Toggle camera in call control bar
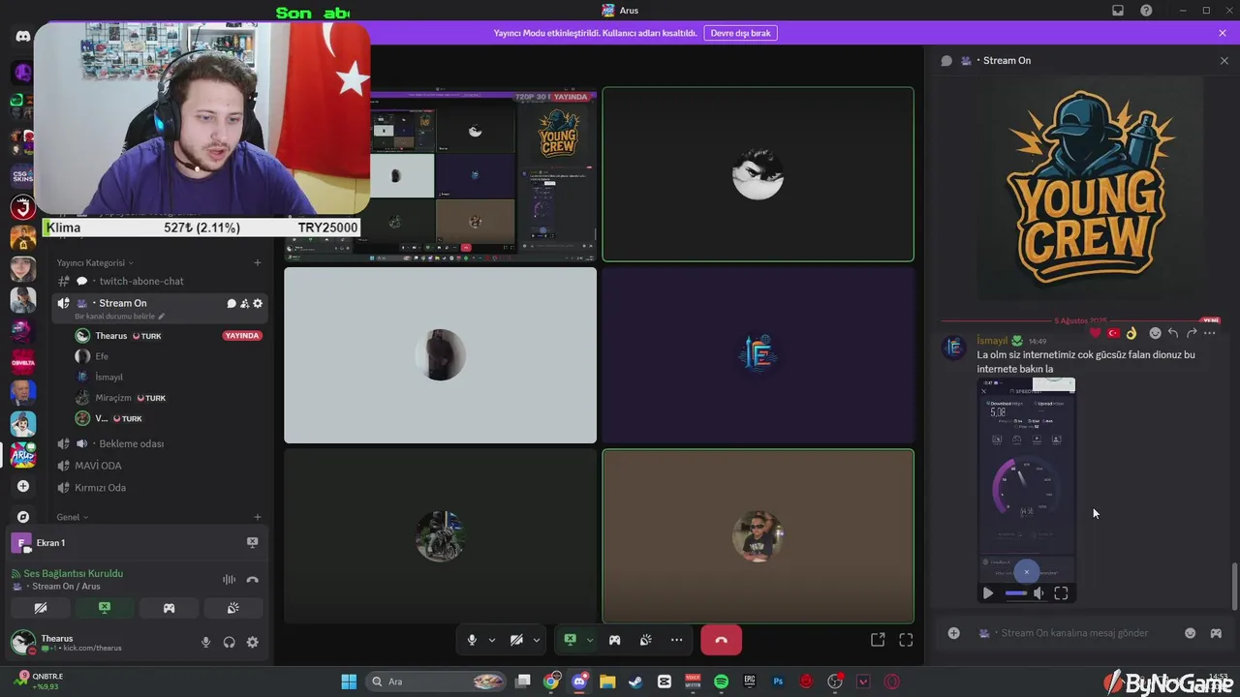 point(516,640)
